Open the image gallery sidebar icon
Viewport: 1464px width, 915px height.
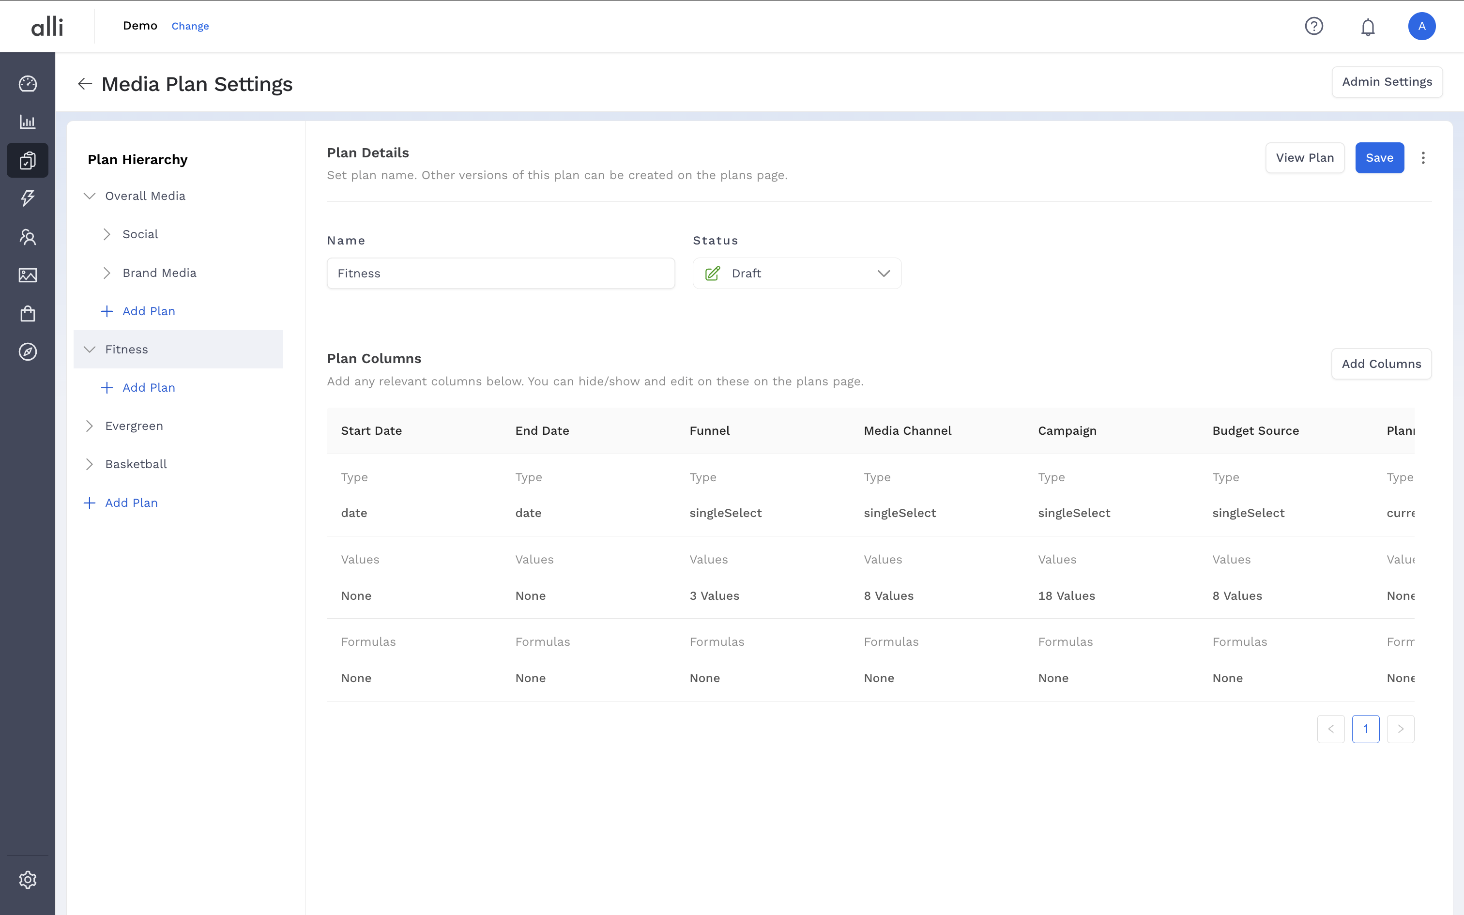click(27, 275)
